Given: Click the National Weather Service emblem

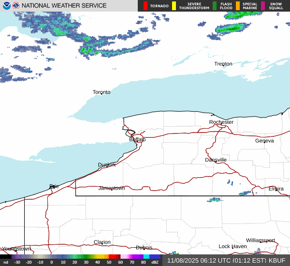Looking at the screenshot, I should [x=16, y=6].
